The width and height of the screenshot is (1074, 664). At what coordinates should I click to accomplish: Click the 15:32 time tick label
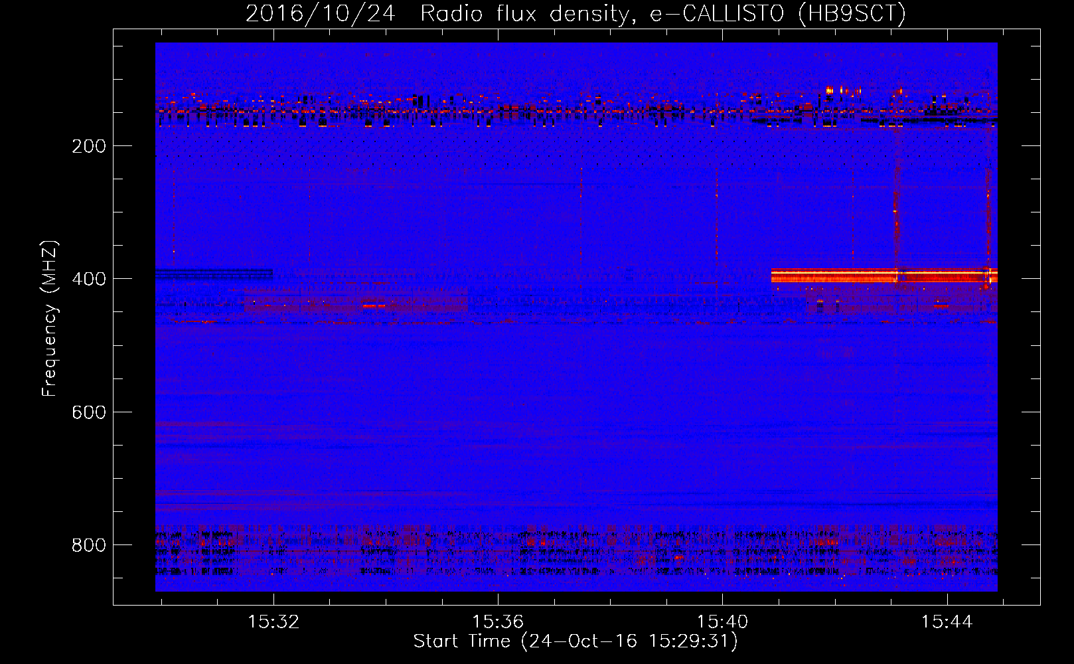[x=273, y=622]
